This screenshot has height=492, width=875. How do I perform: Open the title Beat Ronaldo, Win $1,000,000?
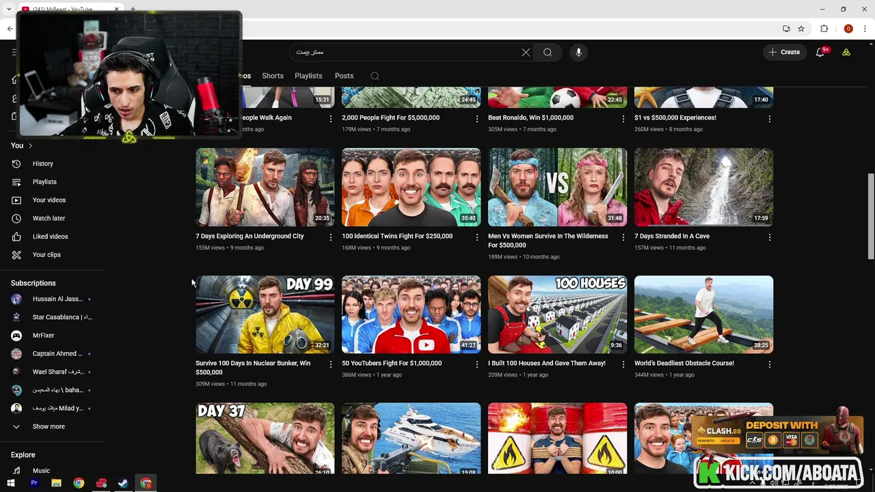click(x=530, y=118)
